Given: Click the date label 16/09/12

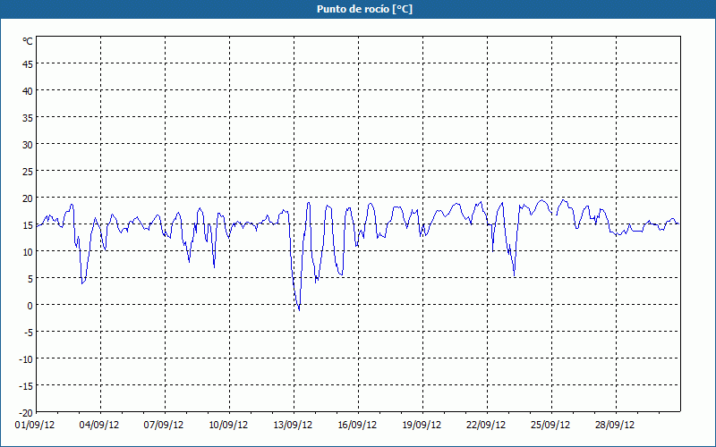Looking at the screenshot, I should tap(357, 426).
